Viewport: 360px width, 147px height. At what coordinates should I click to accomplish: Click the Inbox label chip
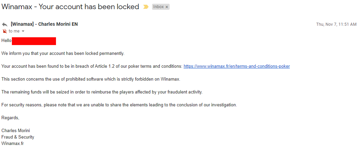pyautogui.click(x=158, y=7)
